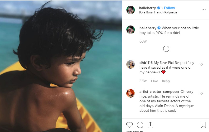The width and height of the screenshot is (209, 132).
Task: Save the post with the bookmark icon
Action: coord(203,125)
